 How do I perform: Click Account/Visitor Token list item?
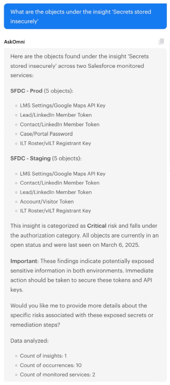click(x=47, y=201)
